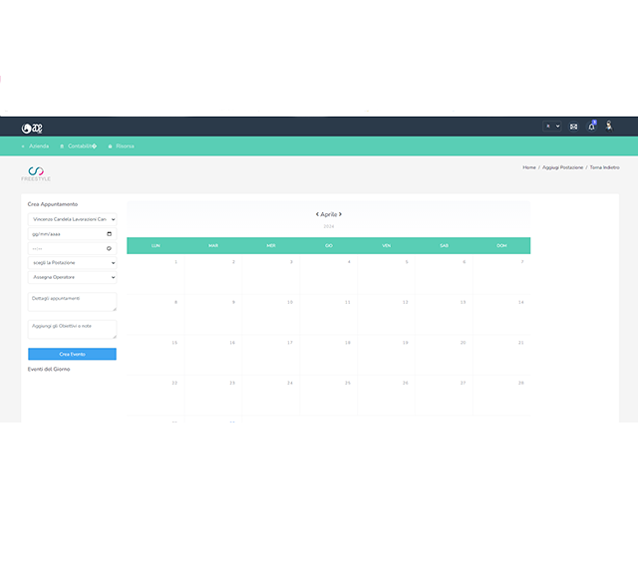Open the Risorsa menu
The width and height of the screenshot is (638, 568).
tap(122, 146)
